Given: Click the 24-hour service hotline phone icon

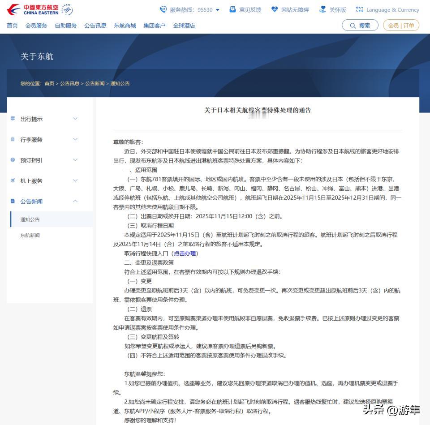Looking at the screenshot, I should [x=163, y=9].
